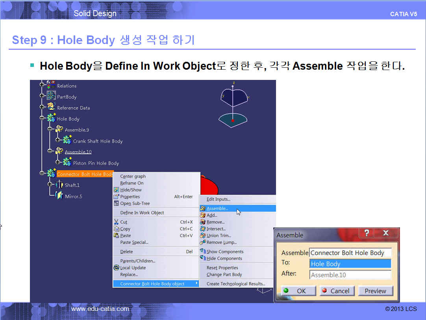The width and height of the screenshot is (426, 320).
Task: Select Hide/Show in context menu
Action: (131, 190)
